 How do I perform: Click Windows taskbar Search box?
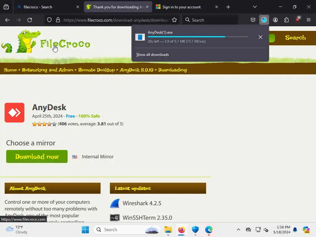pos(127,230)
